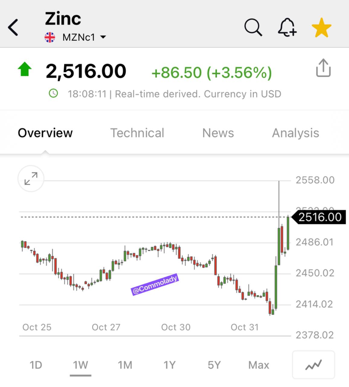Screen dimensions: 349x387
Task: Open the search magnifier icon
Action: coord(253,28)
